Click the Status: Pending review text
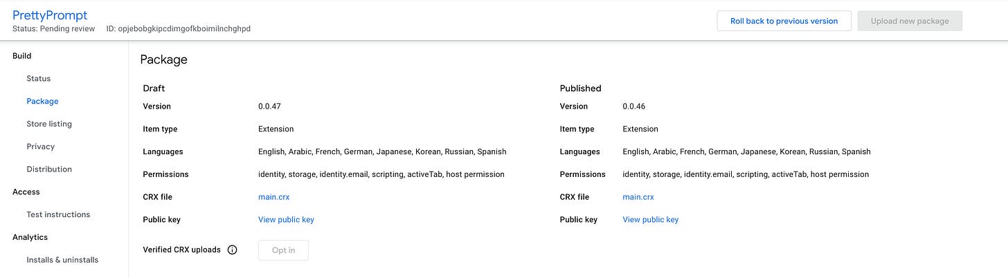Image resolution: width=1008 pixels, height=278 pixels. click(x=53, y=29)
